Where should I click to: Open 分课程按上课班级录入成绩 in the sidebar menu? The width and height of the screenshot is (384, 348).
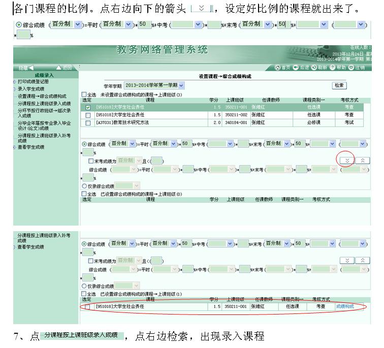44,104
